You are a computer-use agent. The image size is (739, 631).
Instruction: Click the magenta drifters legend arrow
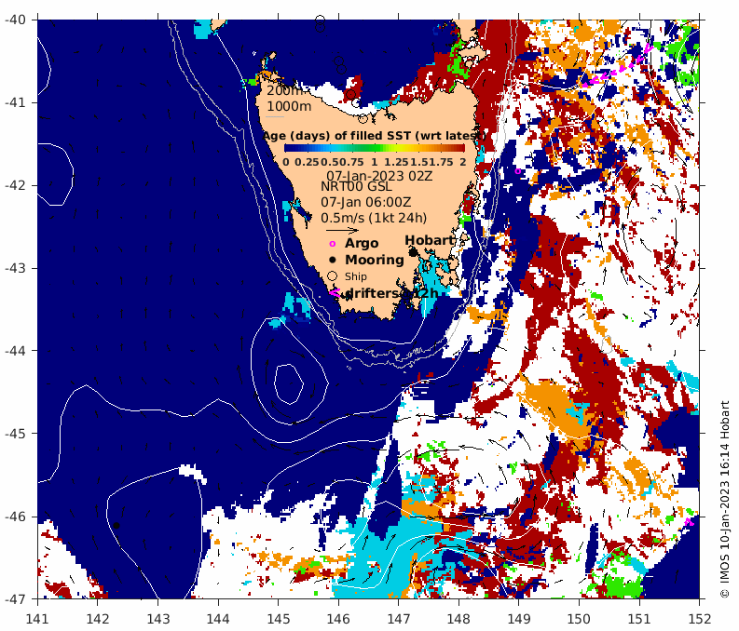point(334,293)
